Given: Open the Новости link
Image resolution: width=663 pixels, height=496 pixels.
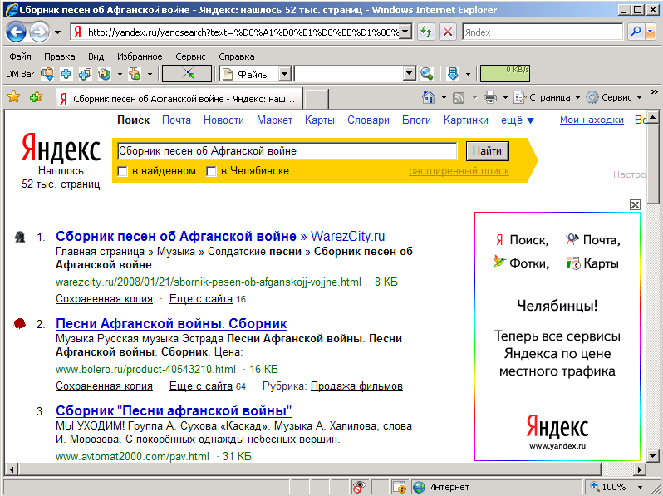Looking at the screenshot, I should [x=223, y=120].
